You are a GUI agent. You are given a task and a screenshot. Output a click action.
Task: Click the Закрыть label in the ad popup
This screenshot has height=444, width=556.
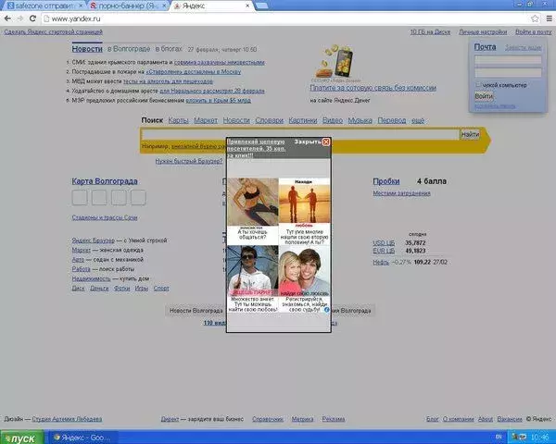pos(308,142)
